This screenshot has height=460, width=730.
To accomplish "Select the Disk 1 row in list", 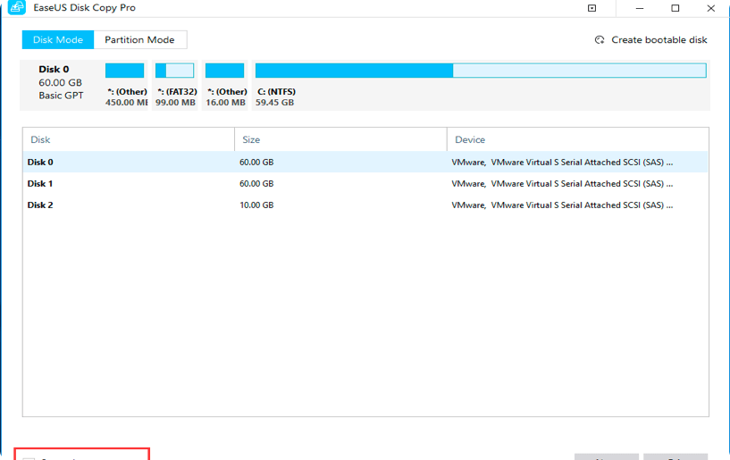I will 365,183.
